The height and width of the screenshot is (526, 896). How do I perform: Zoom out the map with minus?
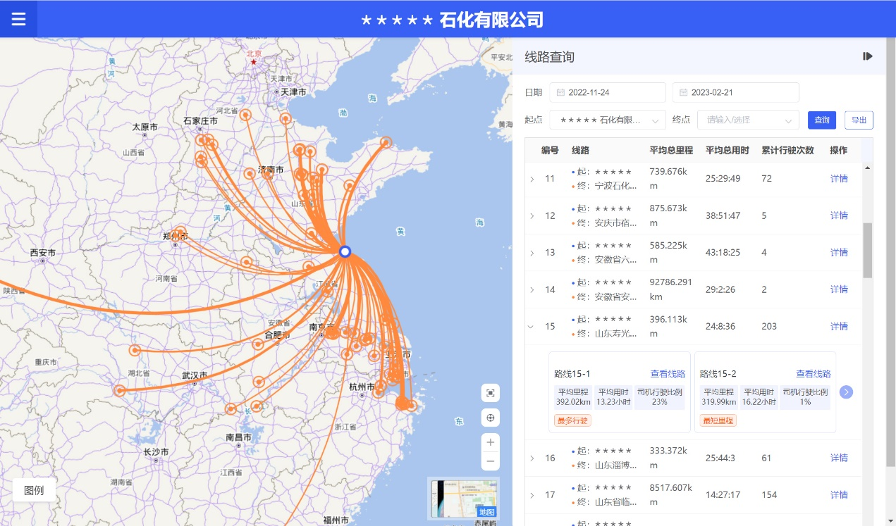pyautogui.click(x=491, y=461)
